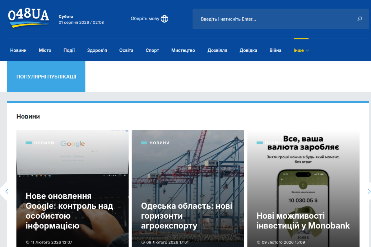Open the Monobank investments article headline
371x247 pixels.
coord(303,221)
